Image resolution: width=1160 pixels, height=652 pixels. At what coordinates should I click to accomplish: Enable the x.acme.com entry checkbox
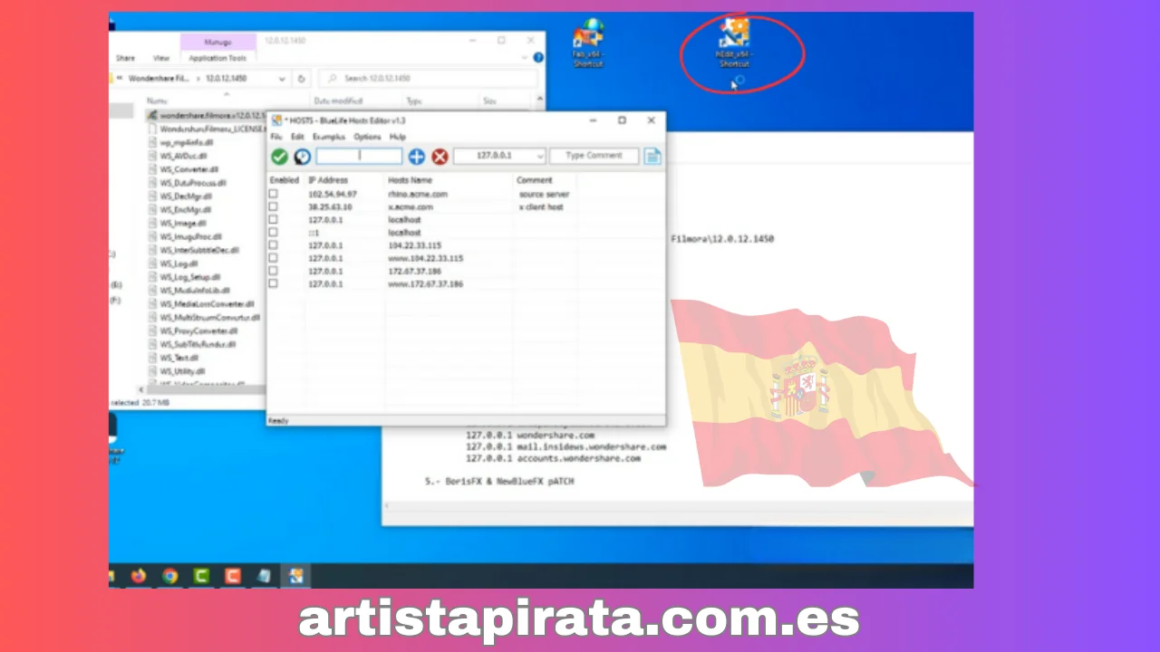tap(273, 206)
